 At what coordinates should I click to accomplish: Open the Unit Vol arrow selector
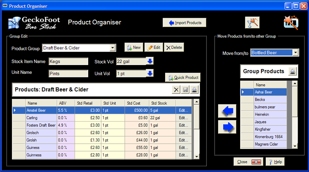click(150, 73)
